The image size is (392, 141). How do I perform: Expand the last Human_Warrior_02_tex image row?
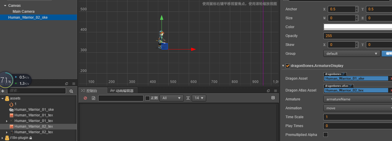point(7,132)
